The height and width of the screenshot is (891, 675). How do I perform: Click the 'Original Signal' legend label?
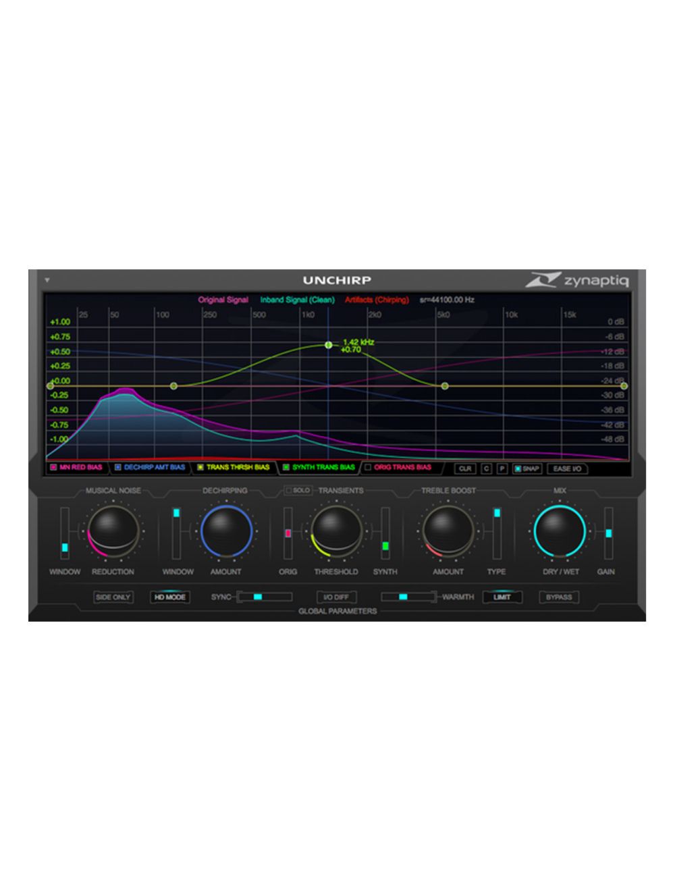(223, 300)
